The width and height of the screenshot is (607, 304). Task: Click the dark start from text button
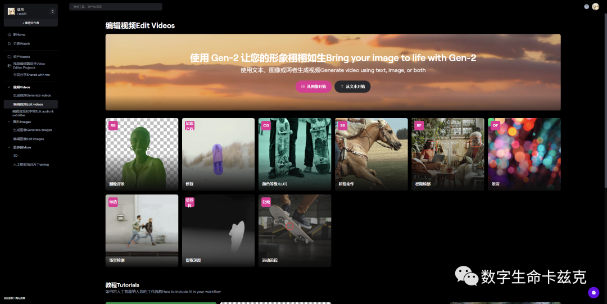[352, 87]
